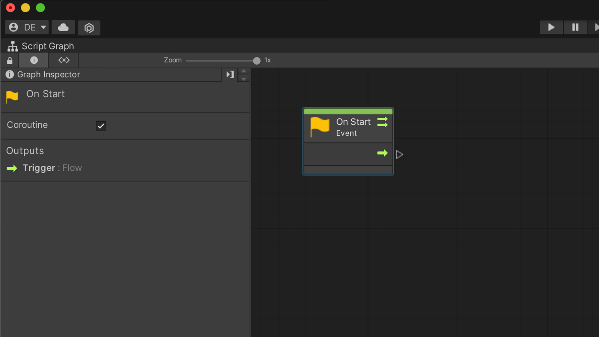Open the Graph Inspector info icon
Viewport: 599px width, 337px height.
[x=33, y=60]
